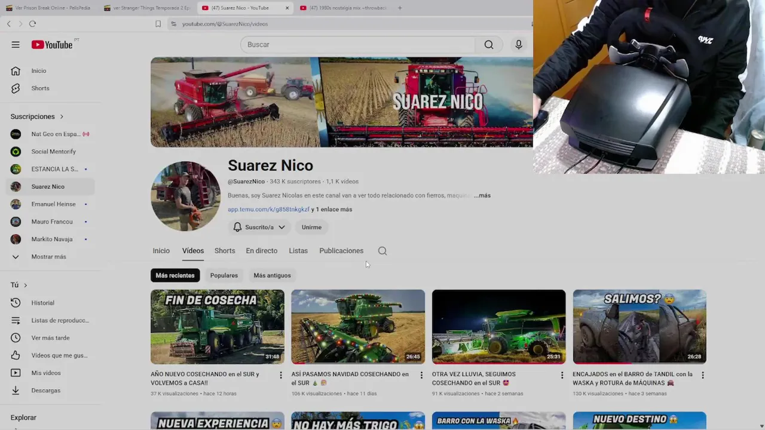Expand Mostrar más subscriptions
This screenshot has height=430, width=765.
click(50, 257)
